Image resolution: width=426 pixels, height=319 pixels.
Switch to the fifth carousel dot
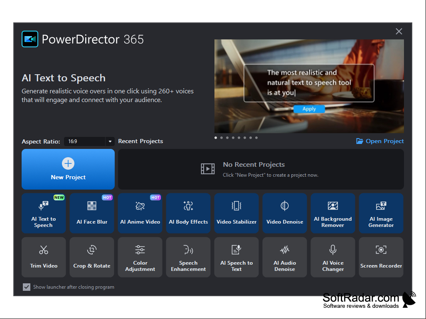pos(239,138)
